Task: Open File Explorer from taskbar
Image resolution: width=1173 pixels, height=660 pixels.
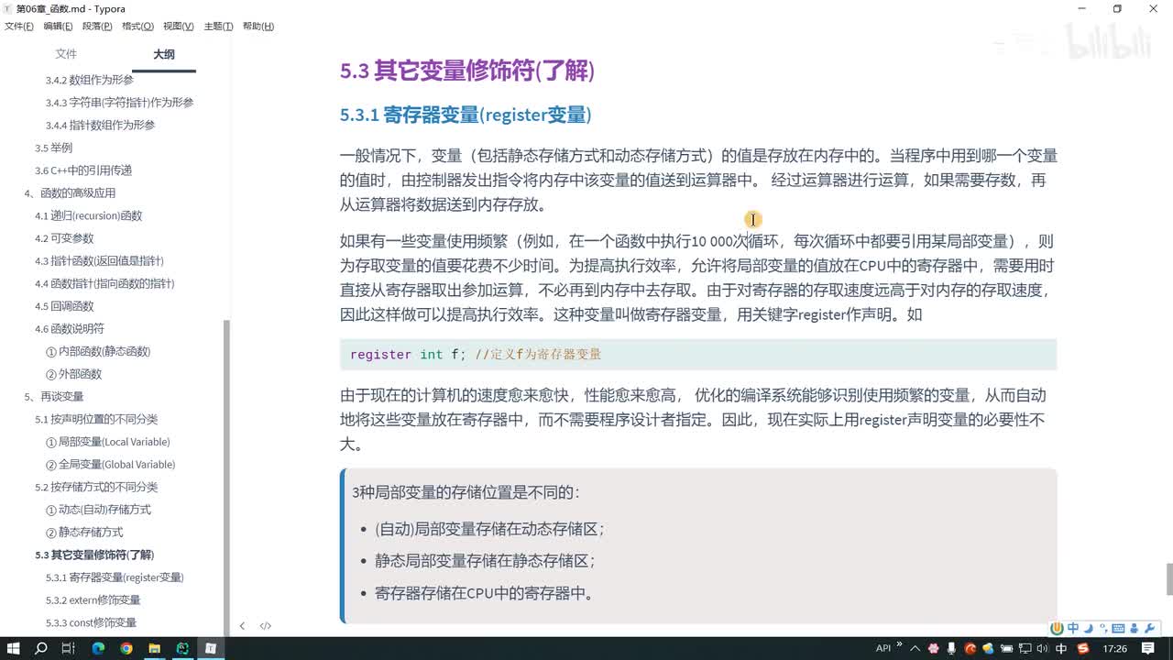Action: pos(155,648)
